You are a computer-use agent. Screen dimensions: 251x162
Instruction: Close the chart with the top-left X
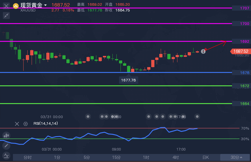6,6
